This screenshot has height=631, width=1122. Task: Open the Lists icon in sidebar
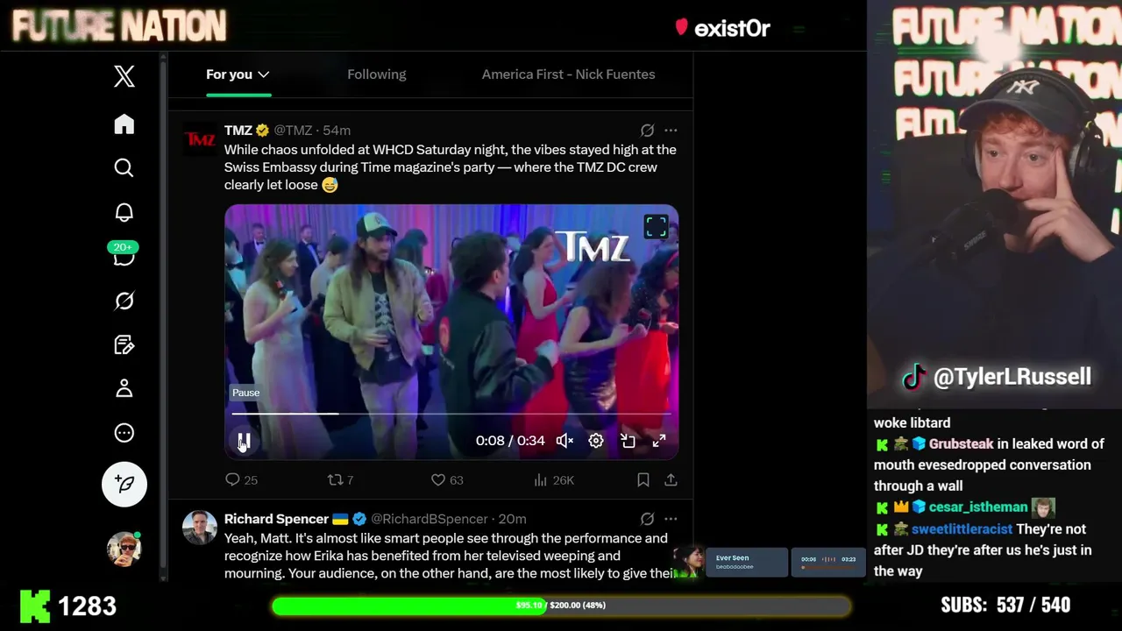[124, 344]
